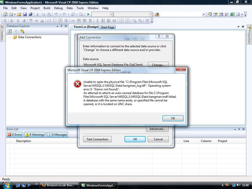Click the Align to Grid layout icon
This screenshot has width=252, height=189.
(5, 21)
